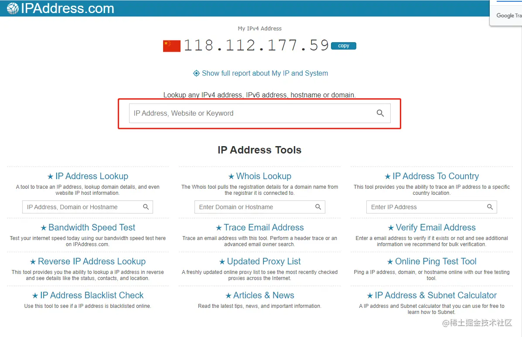This screenshot has width=522, height=337.
Task: Click the search icon in the IP Address Lookup field
Action: (x=146, y=207)
